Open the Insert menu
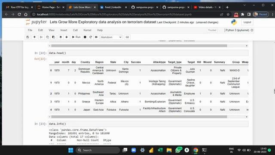 [64, 30]
